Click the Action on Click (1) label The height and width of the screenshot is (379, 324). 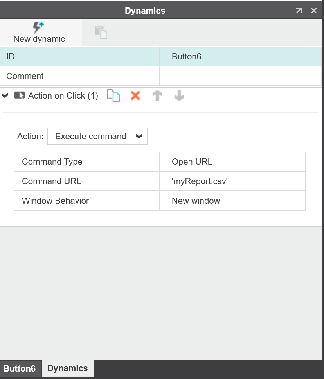pyautogui.click(x=63, y=96)
